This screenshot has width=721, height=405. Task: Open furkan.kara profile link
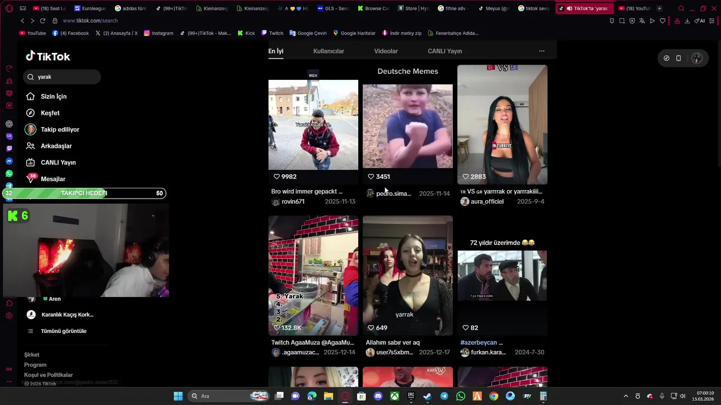[483, 353]
